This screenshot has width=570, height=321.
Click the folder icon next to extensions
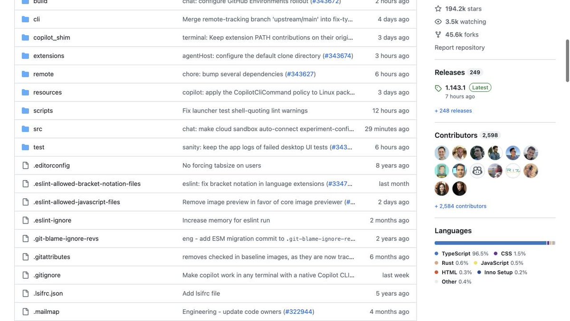click(26, 56)
